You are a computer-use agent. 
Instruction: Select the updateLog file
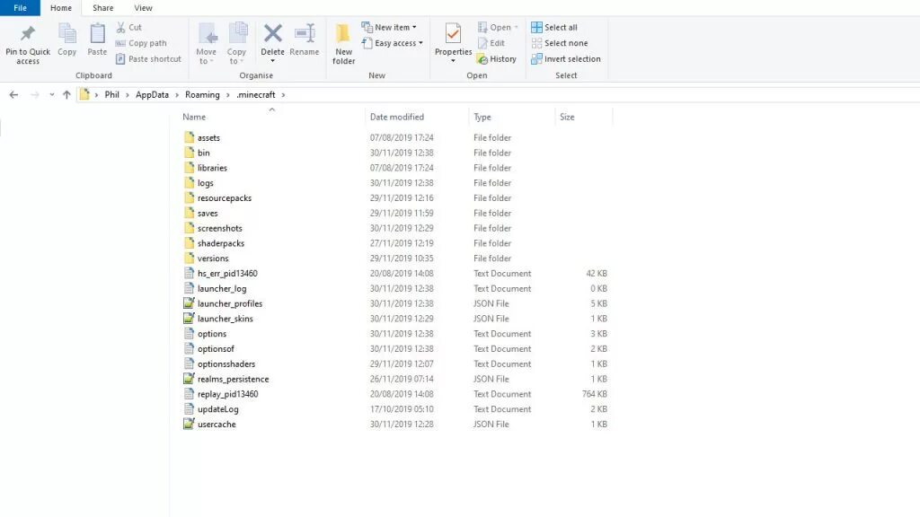[217, 409]
